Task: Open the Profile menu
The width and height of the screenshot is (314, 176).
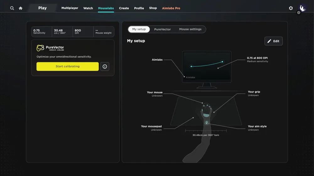Action: [x=139, y=8]
